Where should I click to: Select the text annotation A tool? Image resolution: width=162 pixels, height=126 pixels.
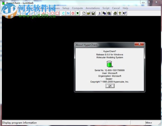(44, 13)
